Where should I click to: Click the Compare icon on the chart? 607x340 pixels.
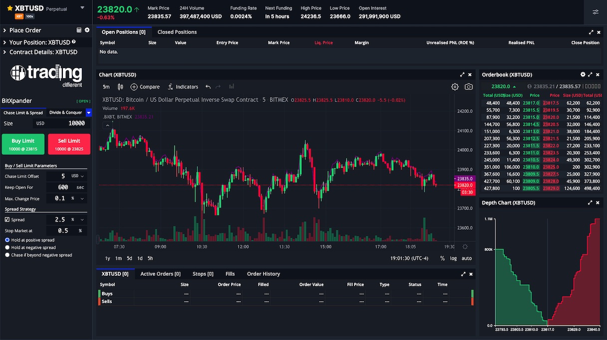click(134, 86)
